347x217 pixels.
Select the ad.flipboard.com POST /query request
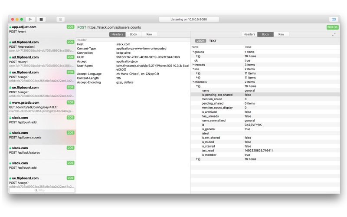click(42, 61)
